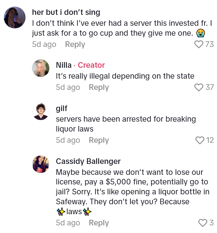This screenshot has width=217, height=233.
Task: Click the 73 likes count
Action: 209,44
